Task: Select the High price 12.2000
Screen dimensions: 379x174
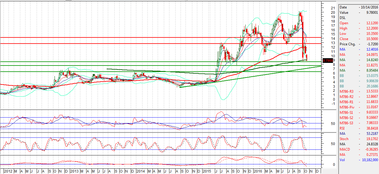Action: pyautogui.click(x=372, y=28)
